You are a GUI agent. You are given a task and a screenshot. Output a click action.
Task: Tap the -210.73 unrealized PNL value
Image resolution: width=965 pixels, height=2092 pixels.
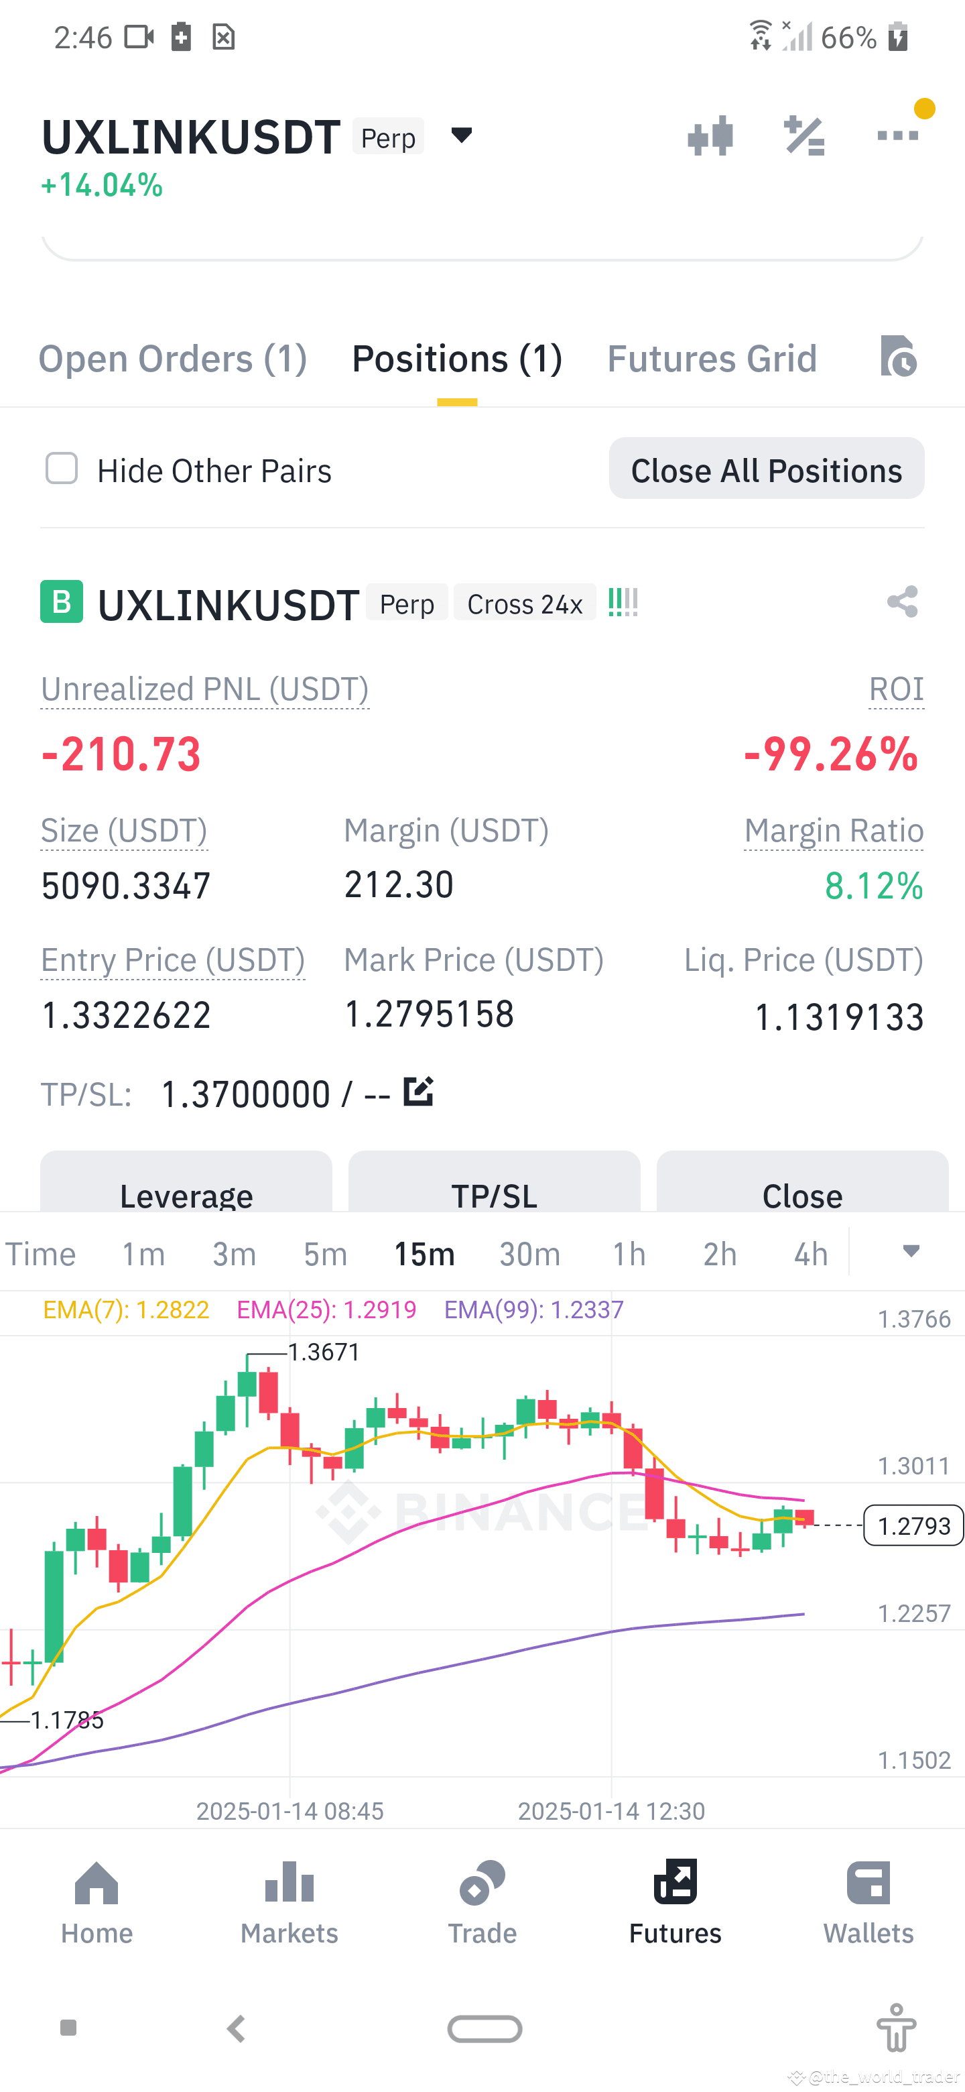(x=121, y=754)
